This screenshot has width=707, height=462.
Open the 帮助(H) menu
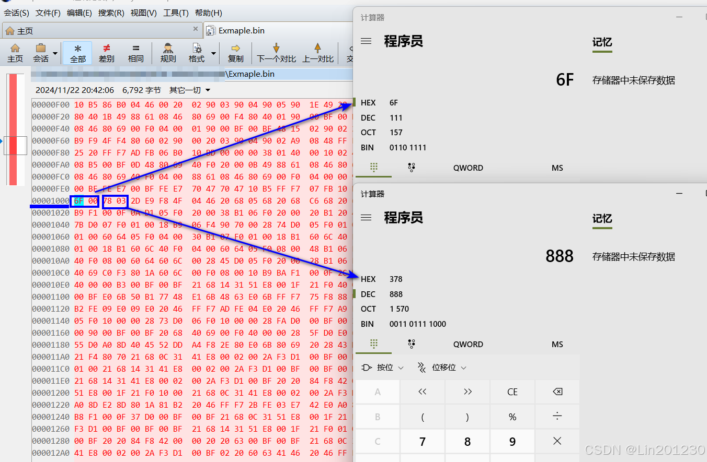208,13
